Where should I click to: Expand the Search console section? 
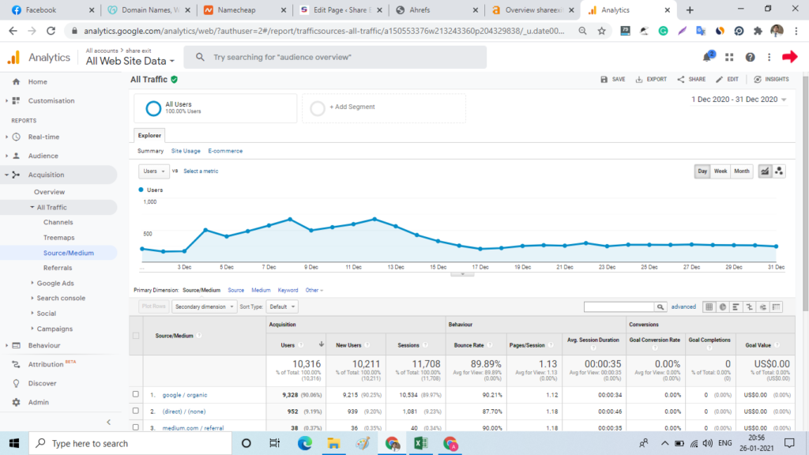click(x=60, y=298)
